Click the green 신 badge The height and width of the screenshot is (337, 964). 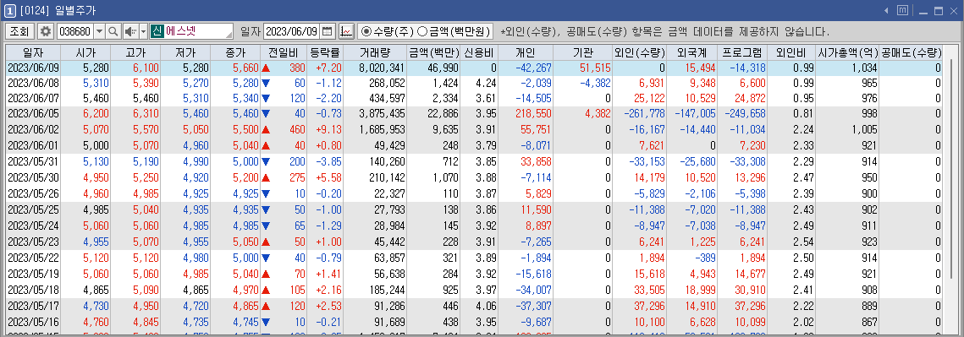pyautogui.click(x=157, y=30)
